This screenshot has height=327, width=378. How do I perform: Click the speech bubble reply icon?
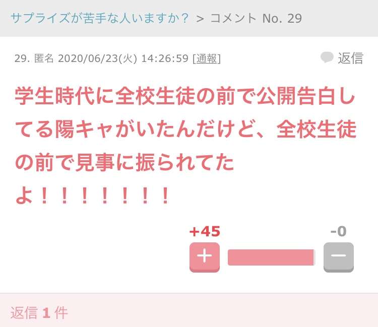[x=327, y=57]
